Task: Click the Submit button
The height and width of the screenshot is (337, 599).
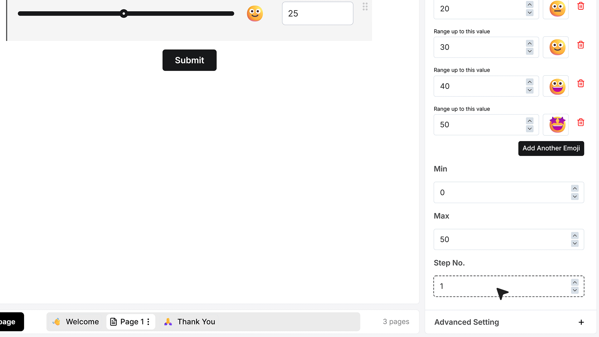Action: [x=189, y=60]
